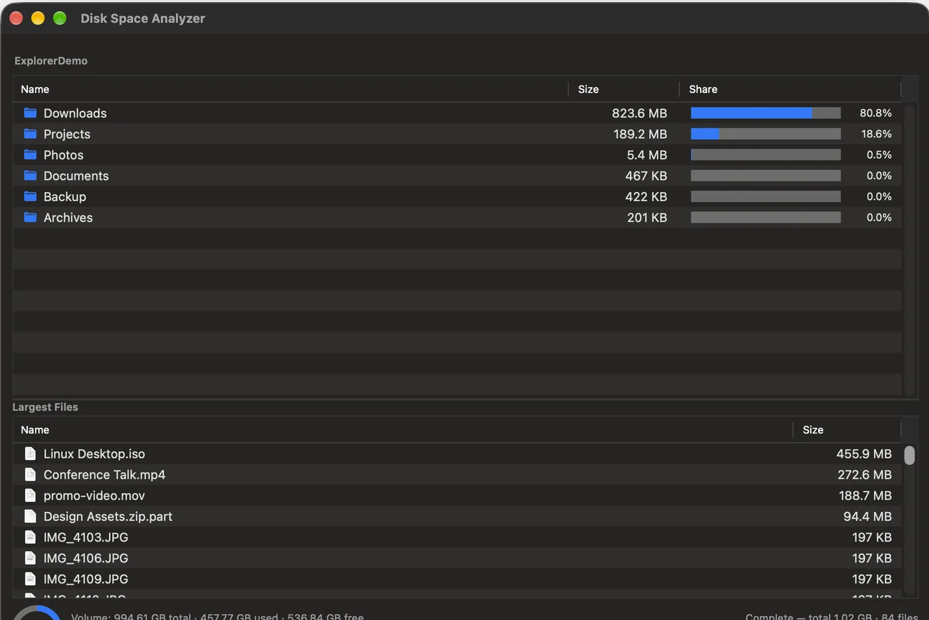
Task: Click the 201 KB size value
Action: click(647, 218)
